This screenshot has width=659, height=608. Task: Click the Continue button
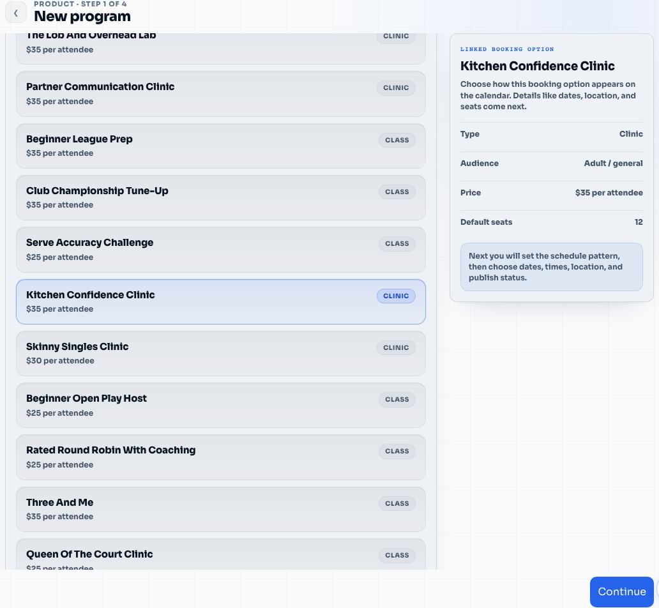pyautogui.click(x=621, y=591)
